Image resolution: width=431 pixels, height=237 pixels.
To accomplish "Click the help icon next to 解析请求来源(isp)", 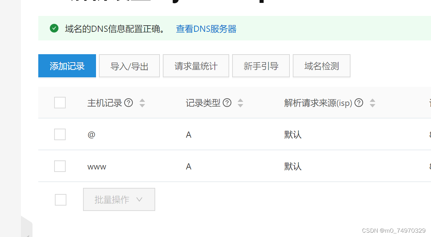I will (359, 103).
